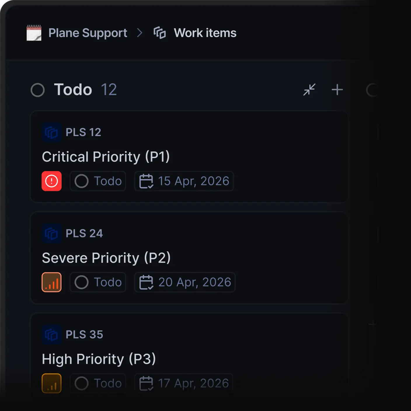Click the calendar icon on the 15 Apr date chip
The width and height of the screenshot is (411, 411).
point(147,181)
